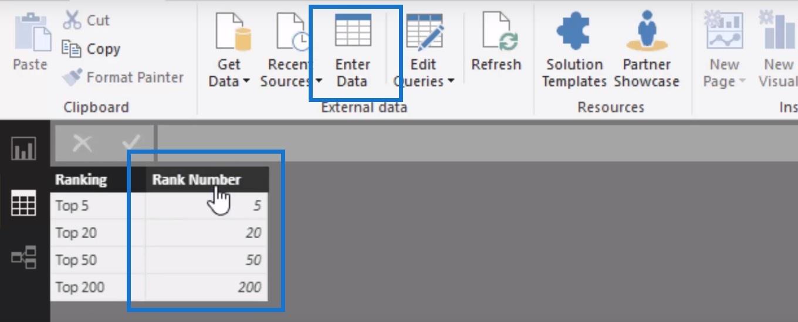The image size is (798, 322).
Task: Select the Top 200 cell
Action: (x=97, y=287)
